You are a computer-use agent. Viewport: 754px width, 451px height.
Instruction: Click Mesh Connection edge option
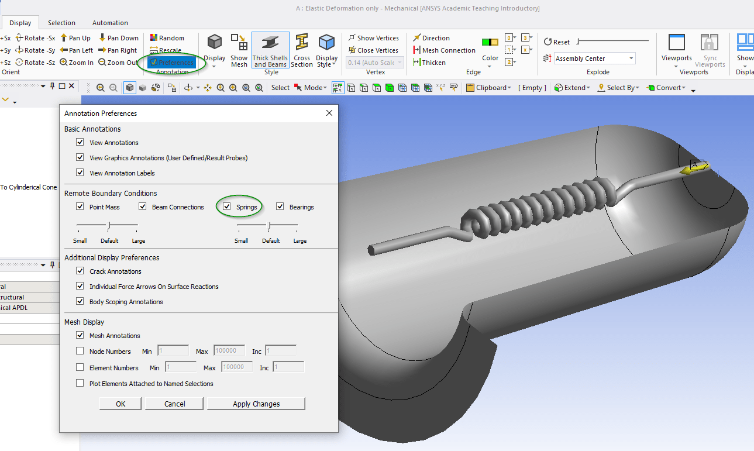[x=444, y=50]
